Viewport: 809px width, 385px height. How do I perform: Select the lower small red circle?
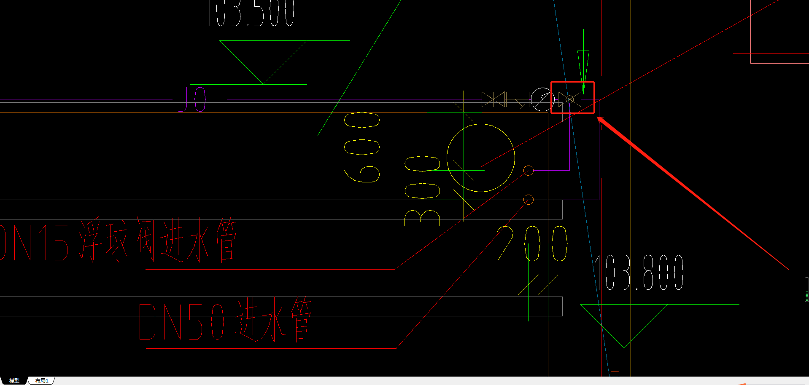(x=528, y=200)
